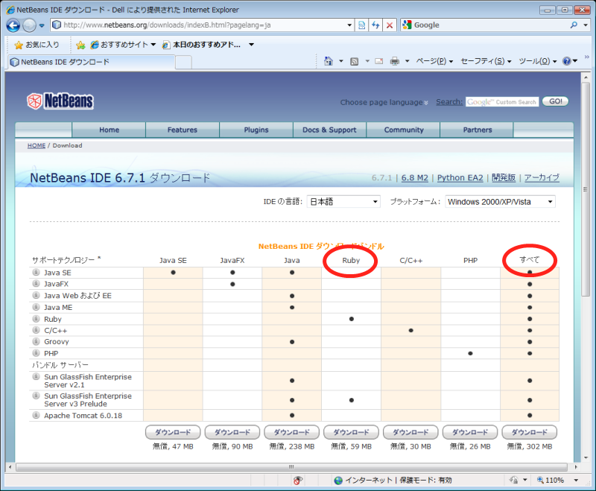The height and width of the screenshot is (491, 596).
Task: Open the Partners navigation tab
Action: (478, 130)
